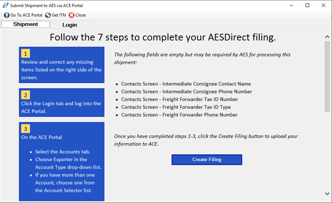Open Go To ACE Portal toolbar label
332x203 pixels.
click(27, 15)
